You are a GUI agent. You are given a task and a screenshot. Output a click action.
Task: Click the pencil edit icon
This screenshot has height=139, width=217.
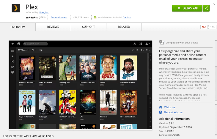(x=133, y=50)
